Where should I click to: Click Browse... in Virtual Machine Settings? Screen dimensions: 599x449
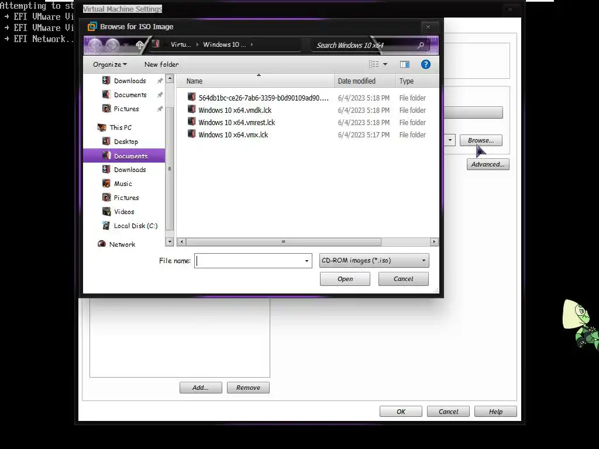[x=481, y=140]
